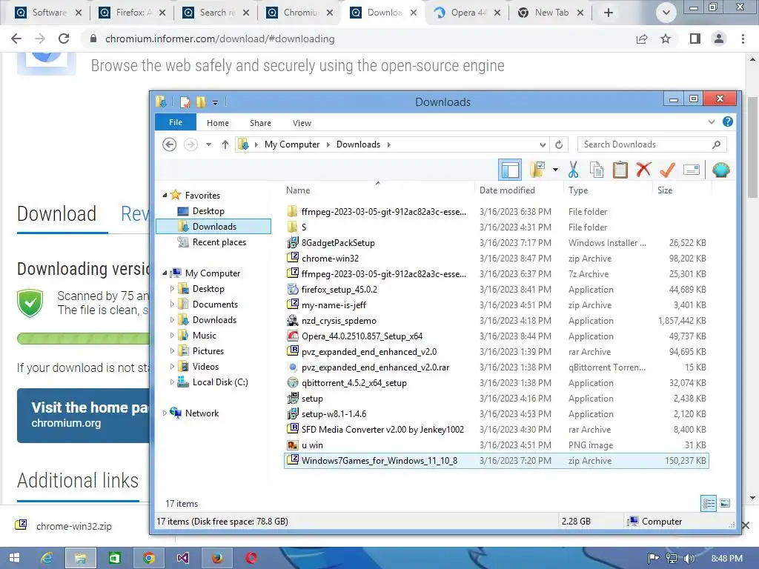Click the Rename toolbar icon
This screenshot has height=569, width=759.
coord(692,170)
